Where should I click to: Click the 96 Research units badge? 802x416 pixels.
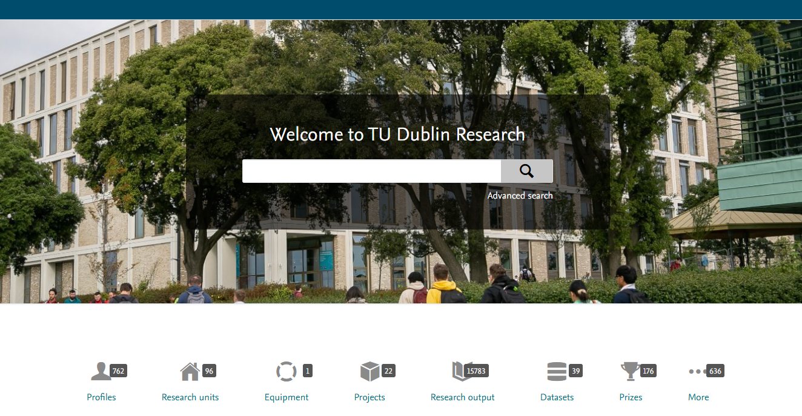click(x=209, y=371)
